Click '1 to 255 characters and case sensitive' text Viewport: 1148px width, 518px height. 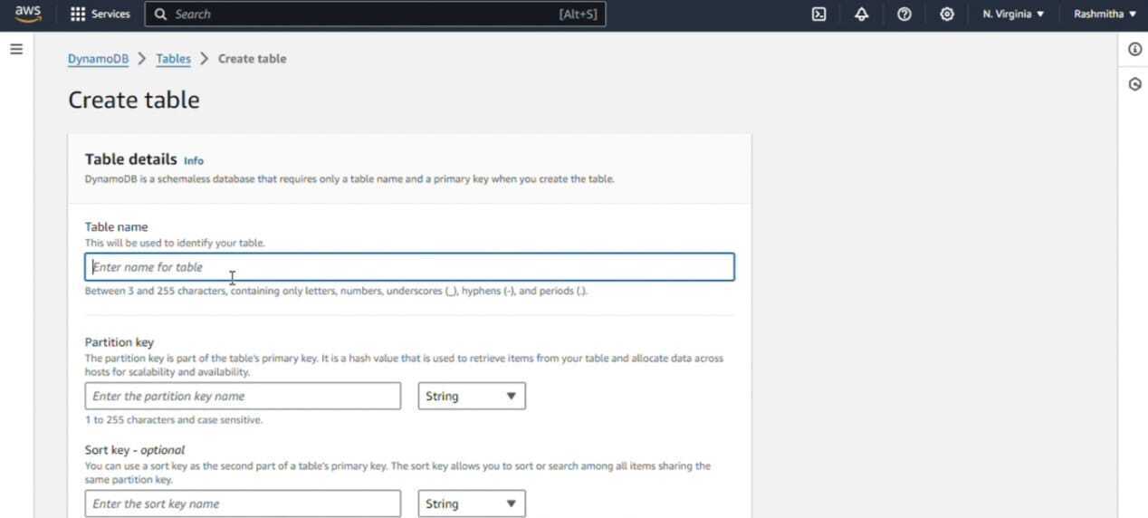click(174, 420)
